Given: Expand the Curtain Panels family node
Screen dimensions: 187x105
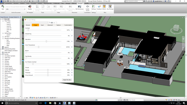Looking at the screenshot, I should click(3, 66).
